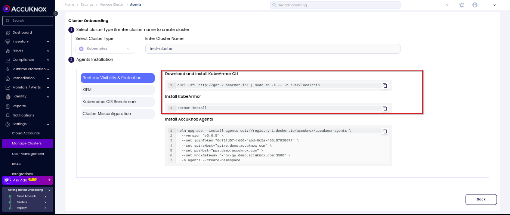The height and width of the screenshot is (215, 510).
Task: Copy the helm upgrade agents command
Action: (385, 131)
